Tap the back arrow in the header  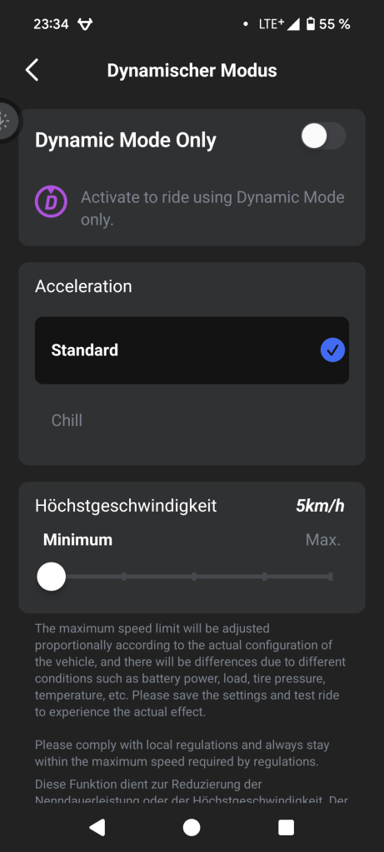(32, 71)
